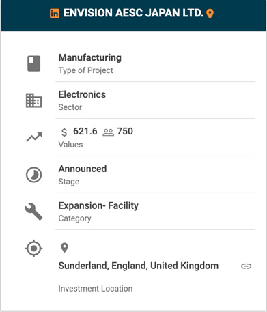Screen dimensions: 267x312
Task: Select the Electronics sector text
Action: click(82, 94)
